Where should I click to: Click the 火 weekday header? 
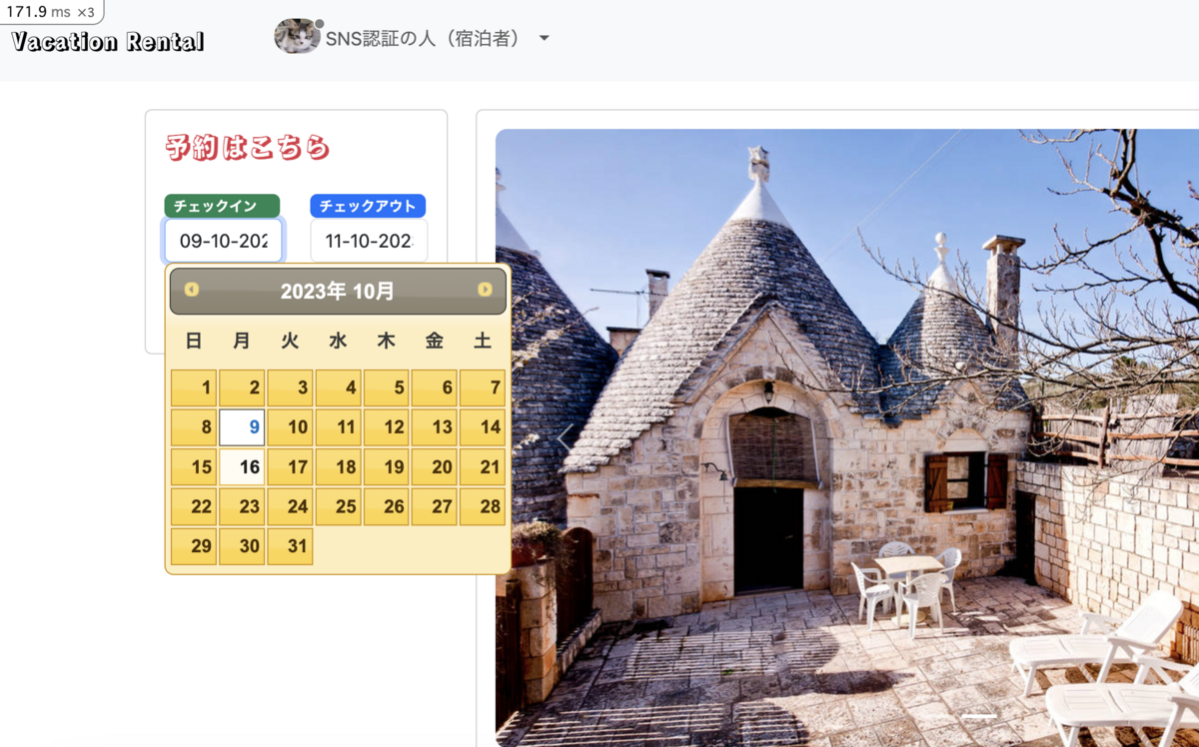pyautogui.click(x=290, y=341)
